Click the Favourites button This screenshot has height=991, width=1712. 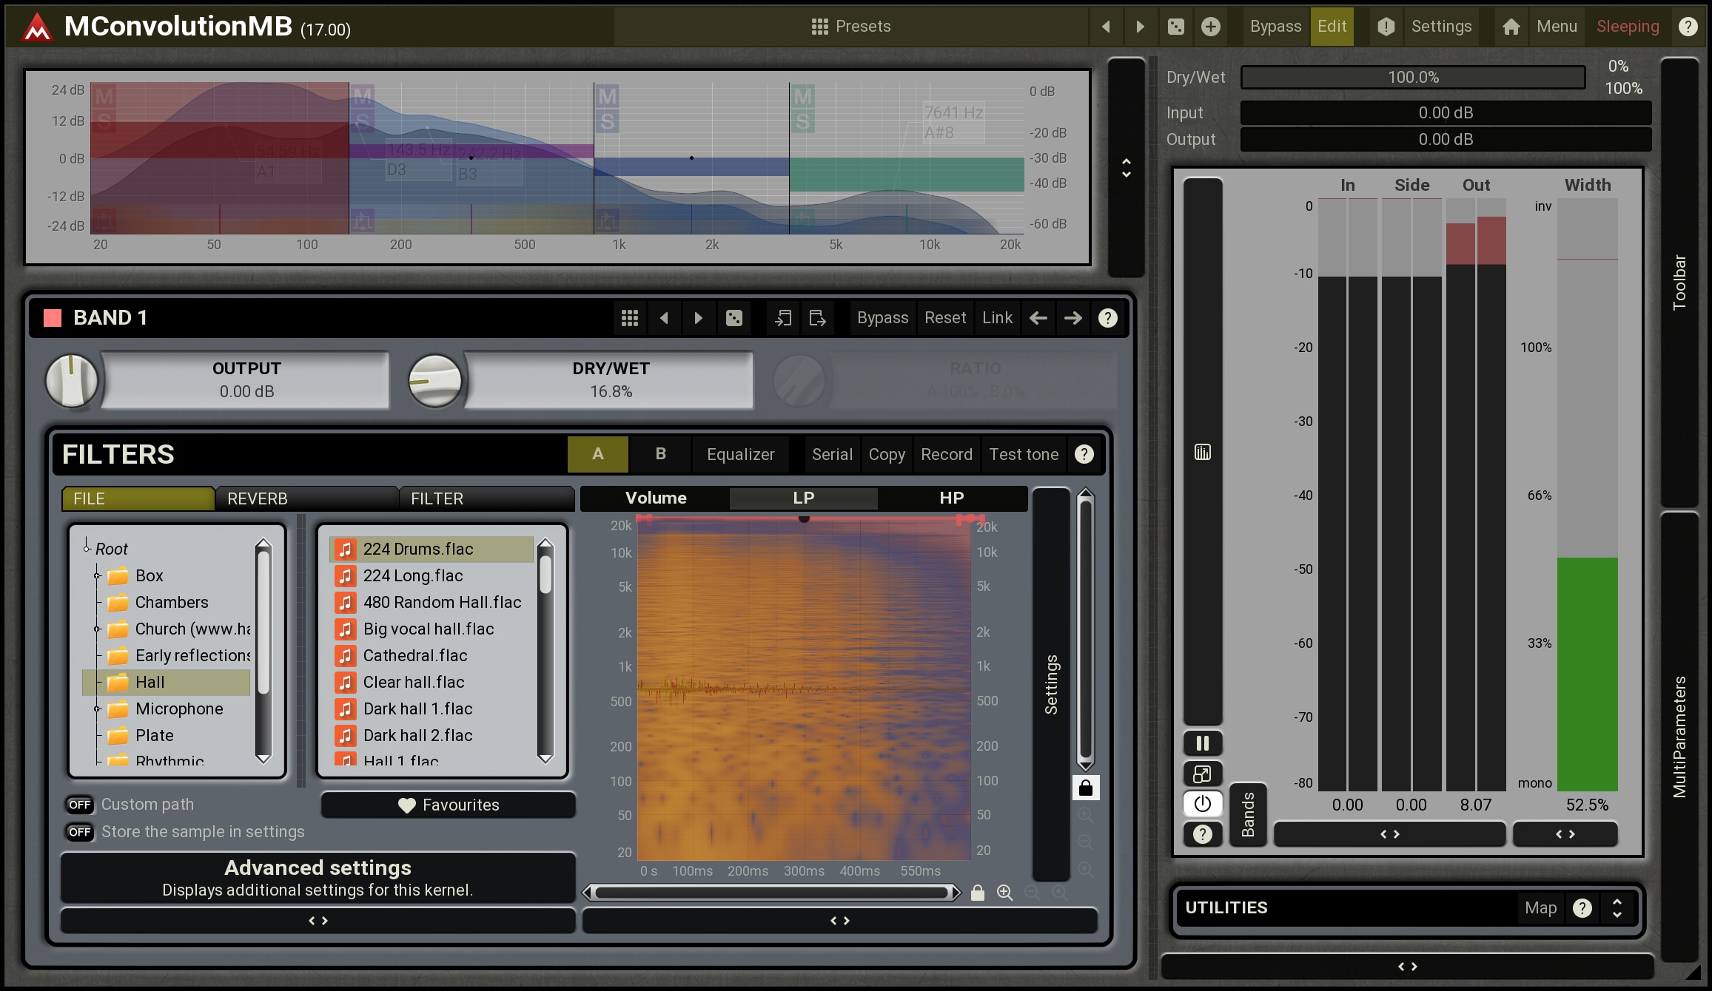448,805
